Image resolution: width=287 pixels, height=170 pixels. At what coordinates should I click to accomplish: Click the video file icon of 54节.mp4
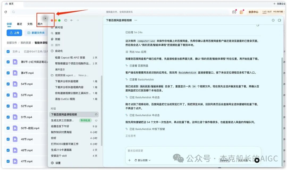[15, 84]
